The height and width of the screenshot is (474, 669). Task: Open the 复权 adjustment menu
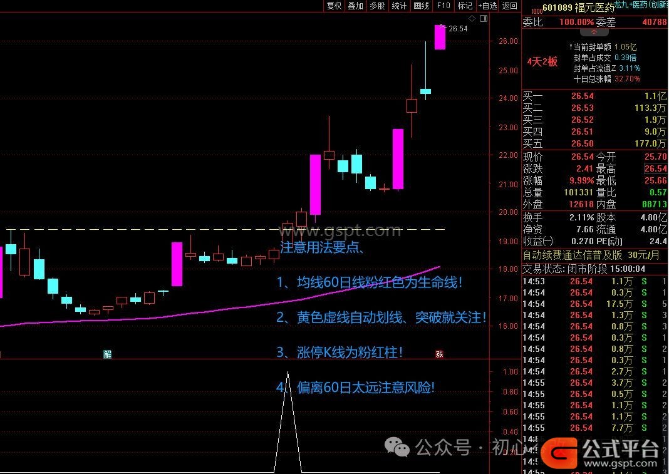point(334,6)
